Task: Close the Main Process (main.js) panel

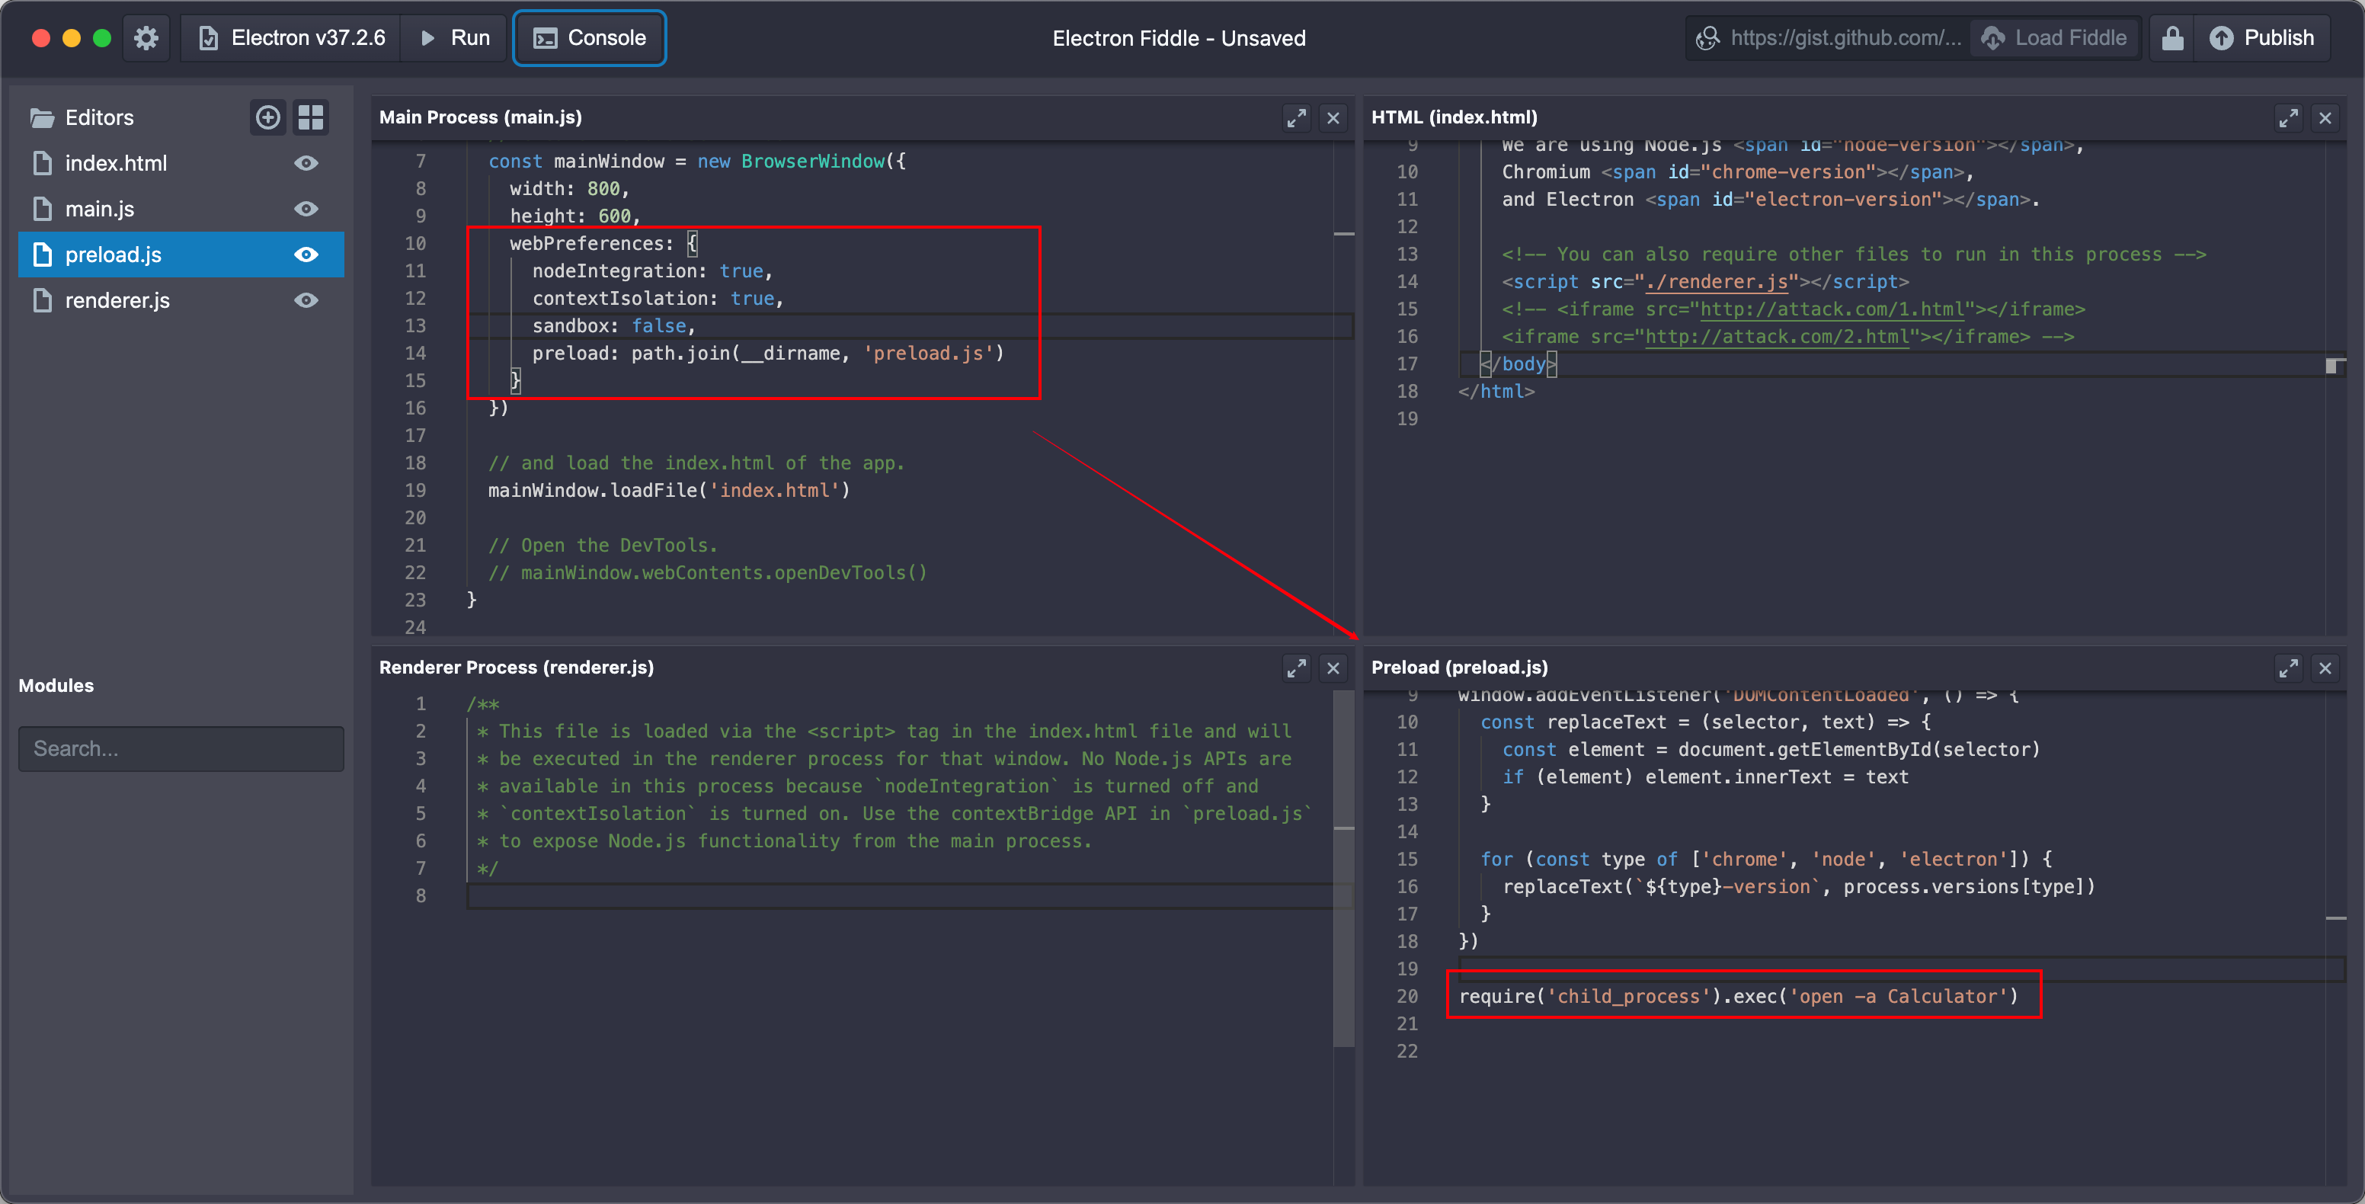Action: coord(1333,117)
